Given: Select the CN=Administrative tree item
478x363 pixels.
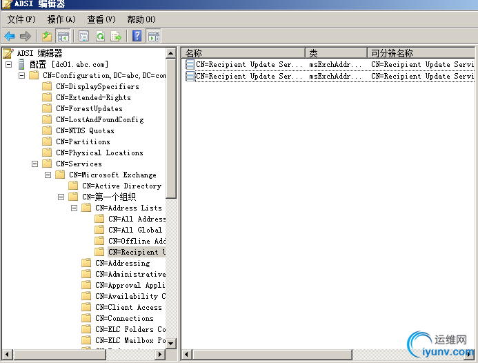Looking at the screenshot, I should click(130, 274).
